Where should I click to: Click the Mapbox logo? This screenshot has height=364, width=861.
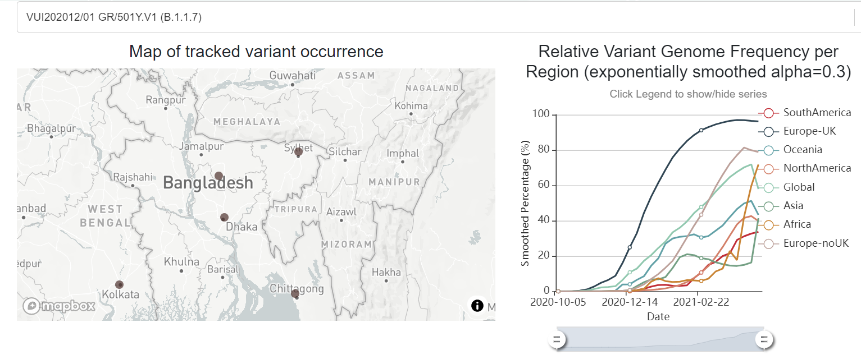pyautogui.click(x=59, y=306)
